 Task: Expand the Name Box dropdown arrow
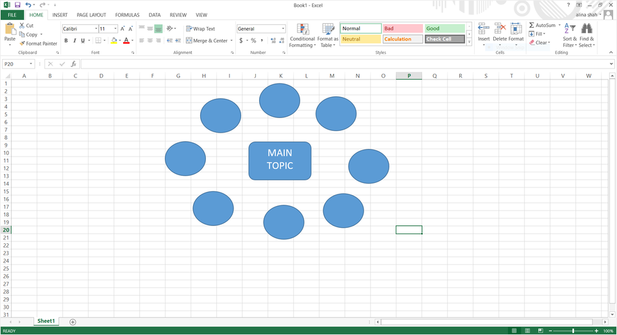31,64
